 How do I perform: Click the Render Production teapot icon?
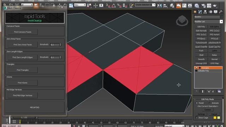click(x=215, y=6)
